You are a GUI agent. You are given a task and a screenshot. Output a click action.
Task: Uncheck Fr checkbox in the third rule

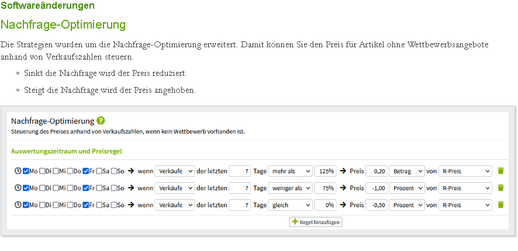86,205
